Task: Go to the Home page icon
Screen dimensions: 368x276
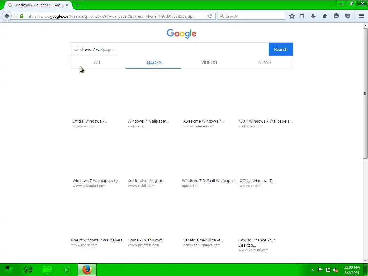Action: pos(325,16)
